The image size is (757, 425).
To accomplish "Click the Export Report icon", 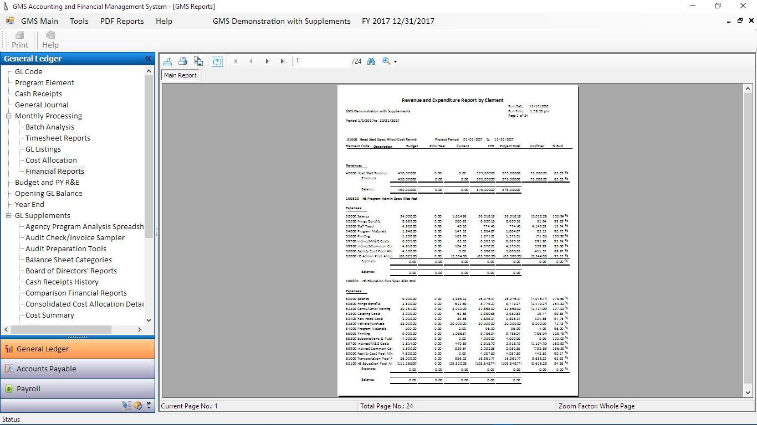I will click(167, 61).
